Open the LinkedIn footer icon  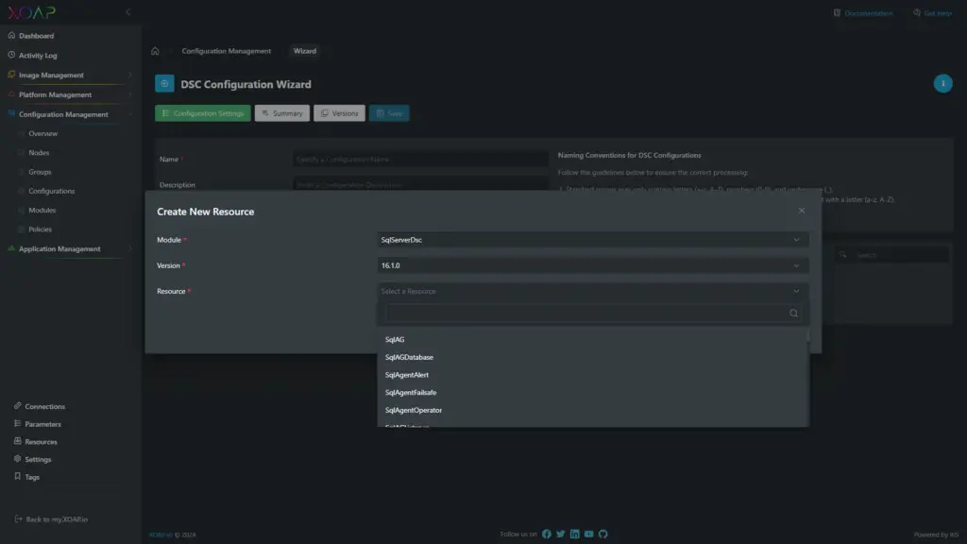point(575,535)
